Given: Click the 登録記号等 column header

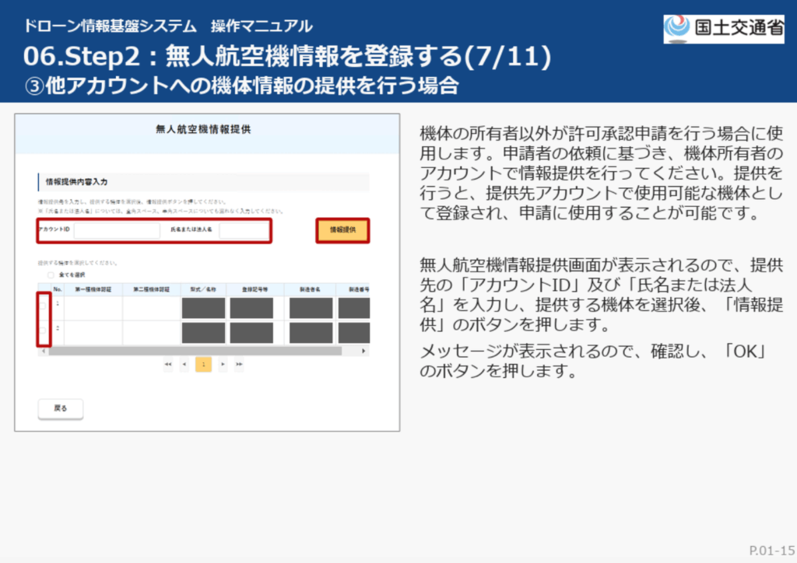Looking at the screenshot, I should [251, 289].
